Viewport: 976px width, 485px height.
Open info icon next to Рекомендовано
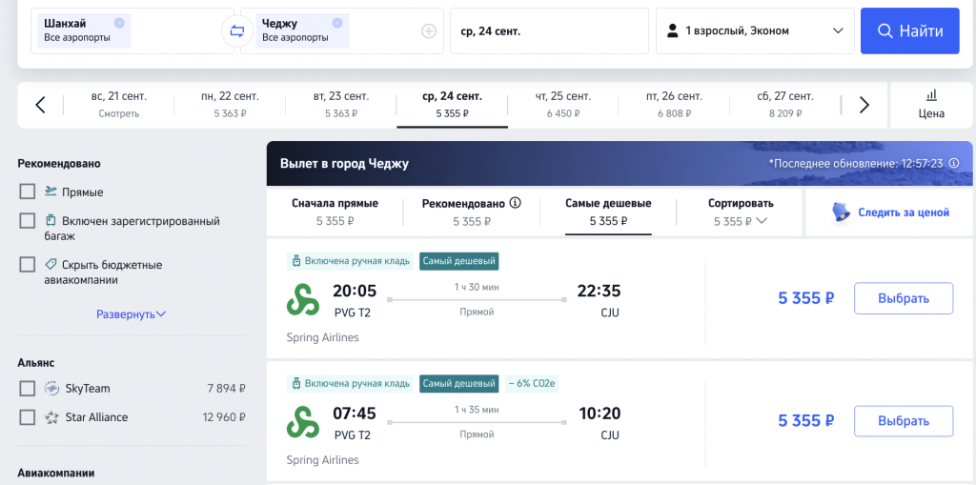click(515, 203)
